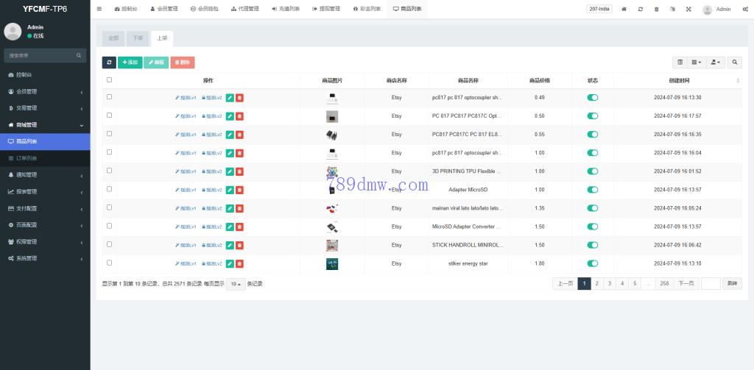
Task: Click the dark refresh button above the table
Action: point(109,63)
